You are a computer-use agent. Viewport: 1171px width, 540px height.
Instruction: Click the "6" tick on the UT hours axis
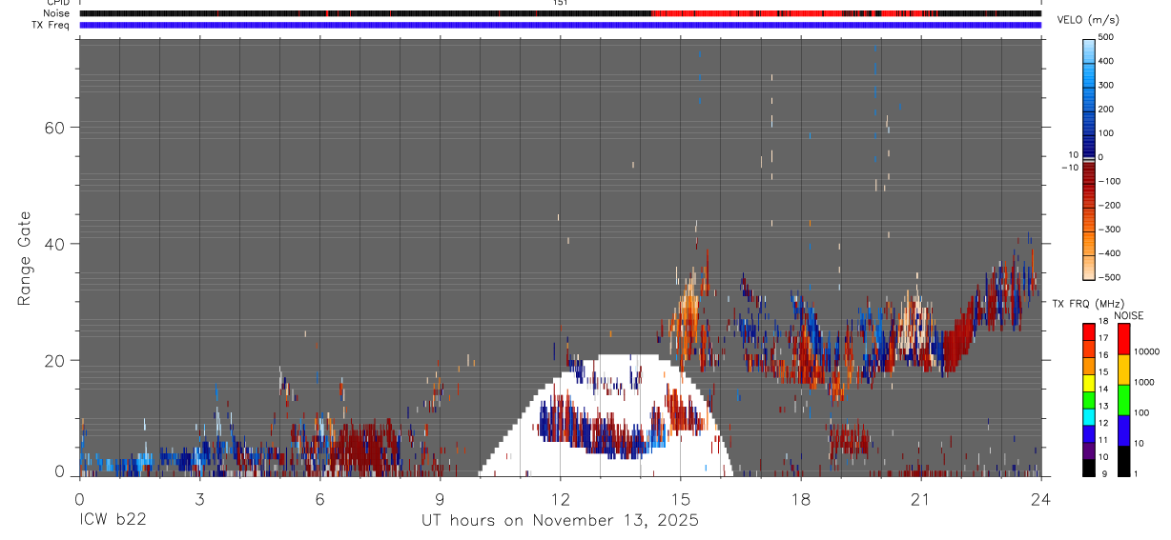[x=319, y=498]
